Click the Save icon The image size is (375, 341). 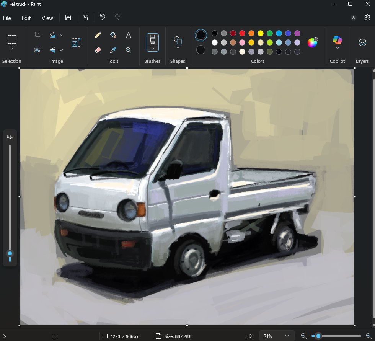coord(68,18)
